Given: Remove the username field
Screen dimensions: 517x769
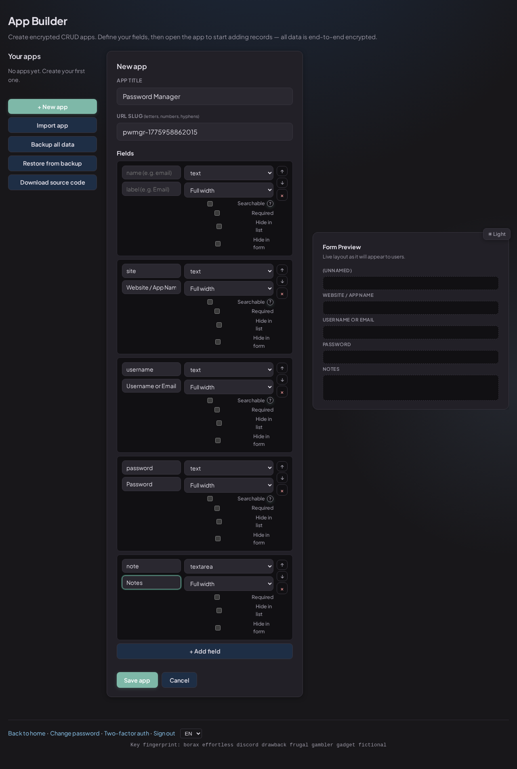Looking at the screenshot, I should tap(282, 392).
